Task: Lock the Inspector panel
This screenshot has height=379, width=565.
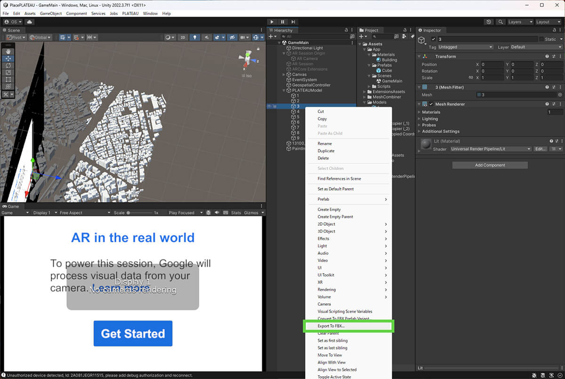Action: pos(554,30)
